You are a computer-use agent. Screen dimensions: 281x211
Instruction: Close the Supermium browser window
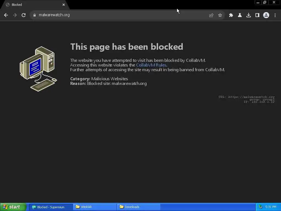pos(274,2)
